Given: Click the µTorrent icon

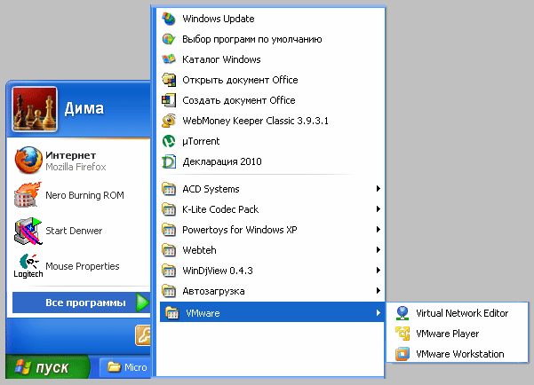Looking at the screenshot, I should coord(169,141).
